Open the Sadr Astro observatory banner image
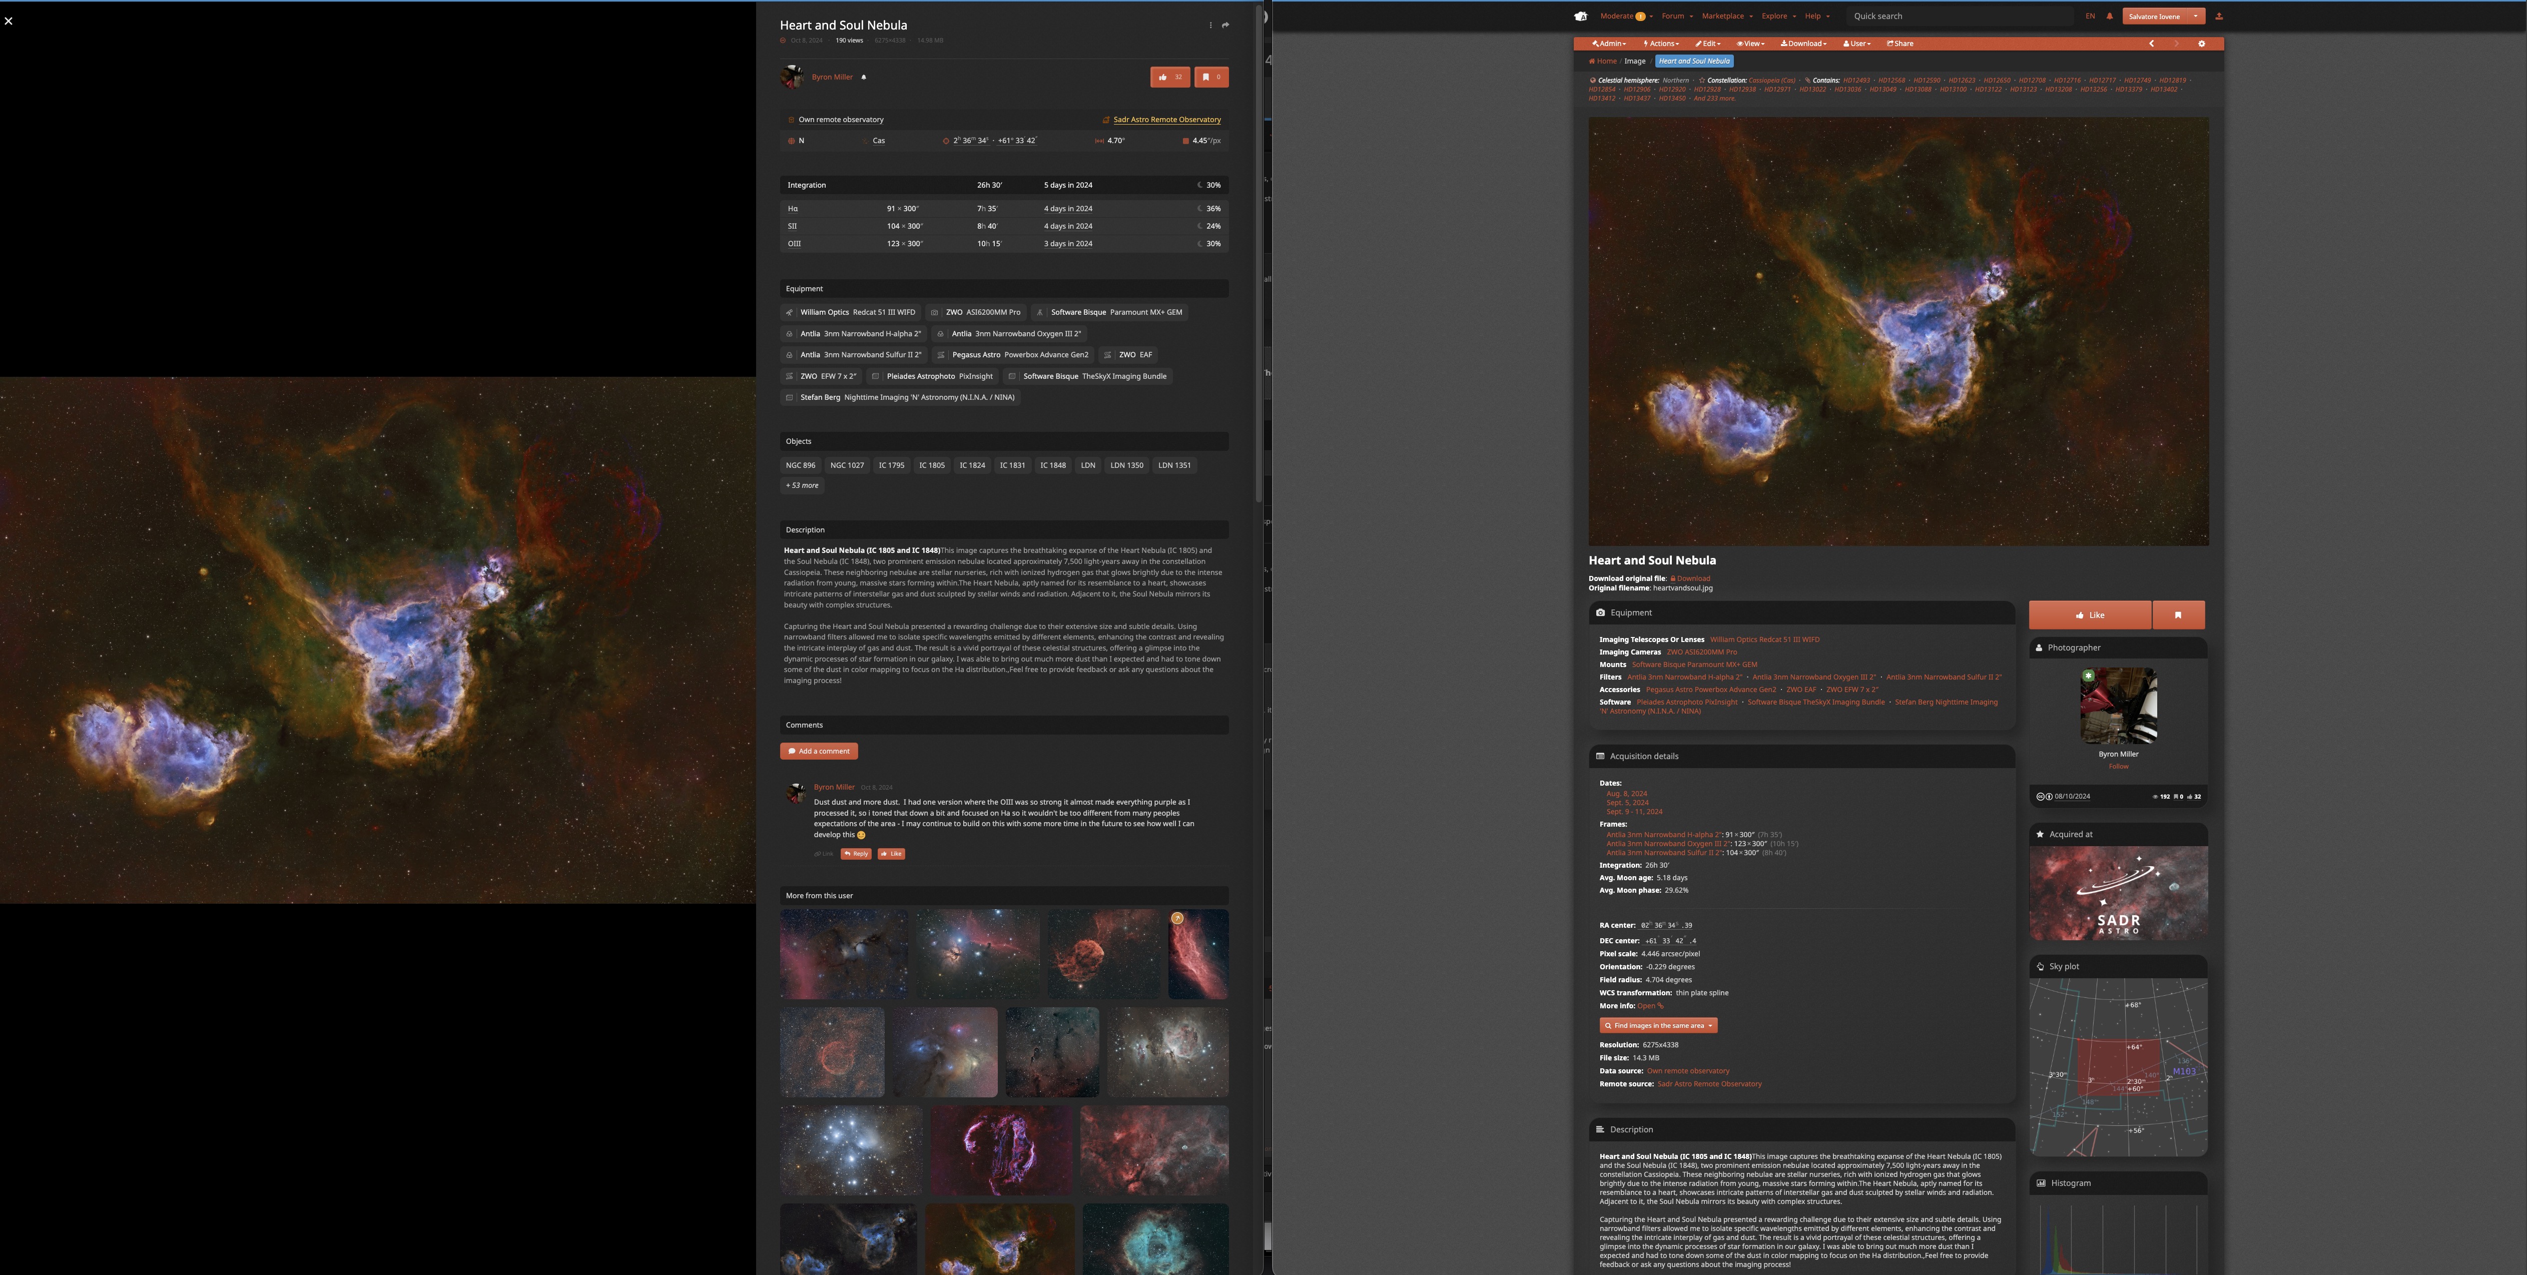The image size is (2527, 1275). (2119, 894)
